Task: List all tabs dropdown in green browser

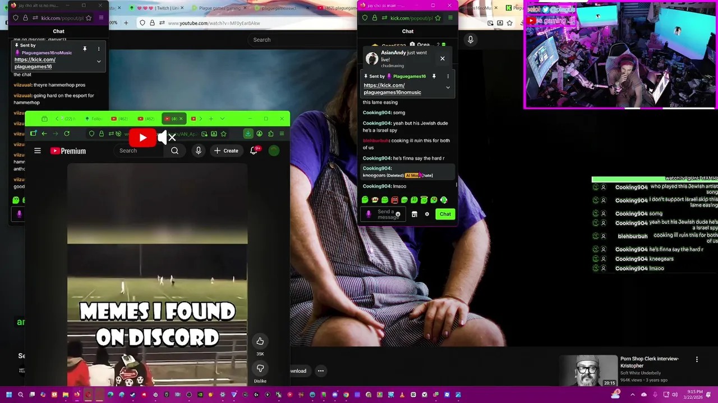Action: [222, 119]
